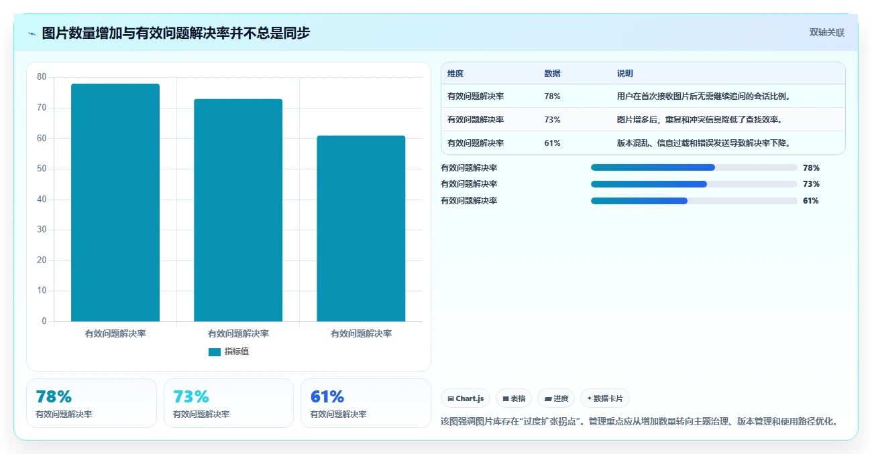
Task: Click the 数据 table column header
Action: [x=553, y=74]
